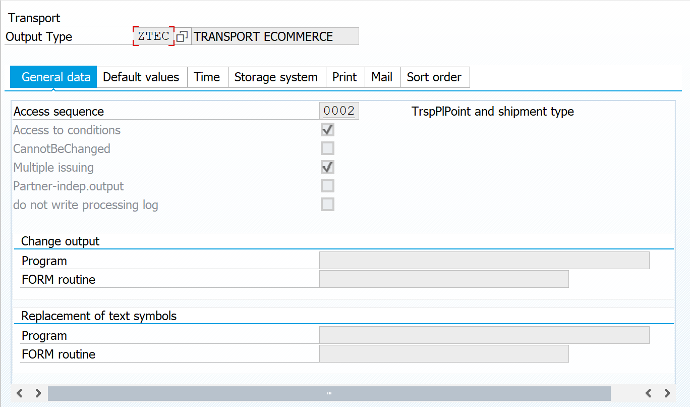Uncheck the Multiple issuing checkbox
Image resolution: width=690 pixels, height=407 pixels.
point(327,167)
